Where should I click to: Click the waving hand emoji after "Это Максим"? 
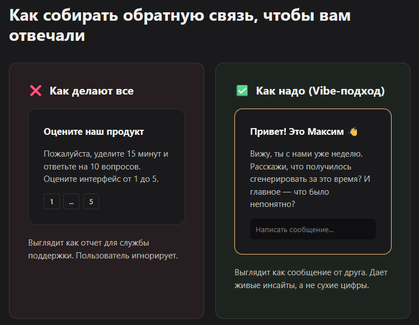click(x=353, y=132)
